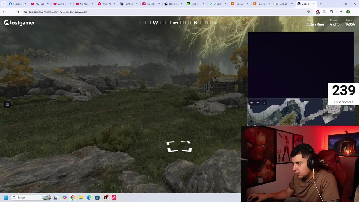The image size is (359, 202).
Task: Click Chrome icon on taskbar
Action: coord(73,198)
